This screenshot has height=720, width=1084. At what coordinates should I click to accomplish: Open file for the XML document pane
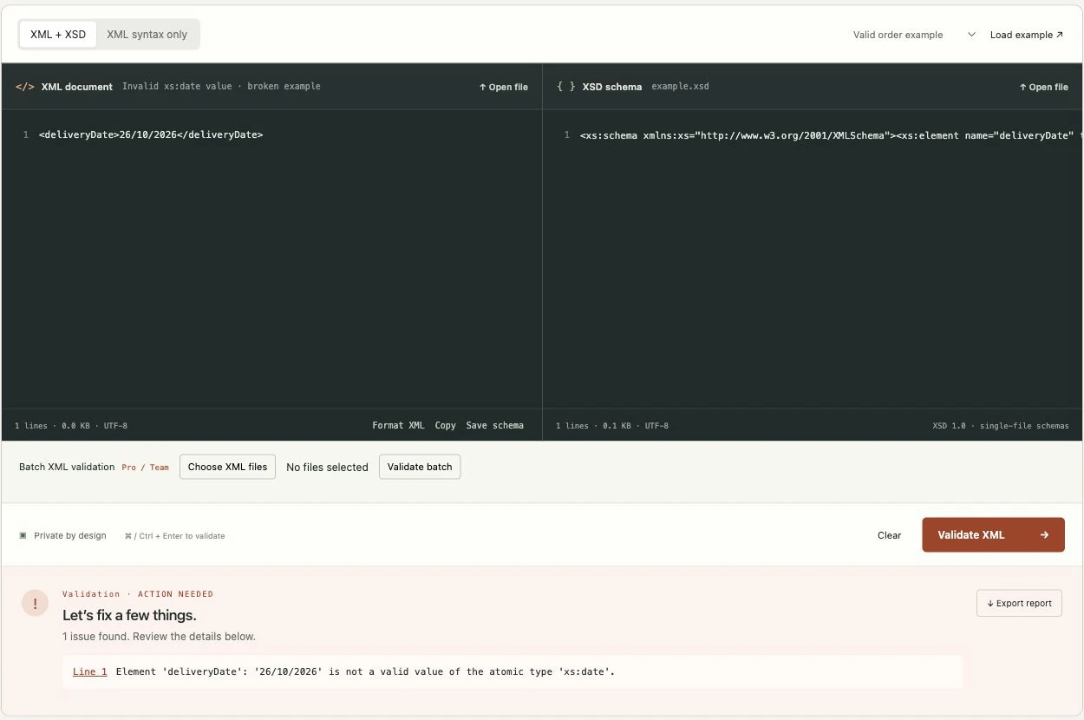tap(503, 87)
